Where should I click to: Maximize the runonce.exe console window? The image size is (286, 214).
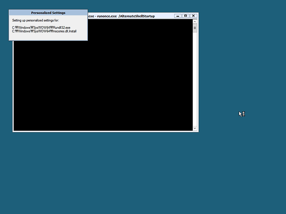click(186, 16)
